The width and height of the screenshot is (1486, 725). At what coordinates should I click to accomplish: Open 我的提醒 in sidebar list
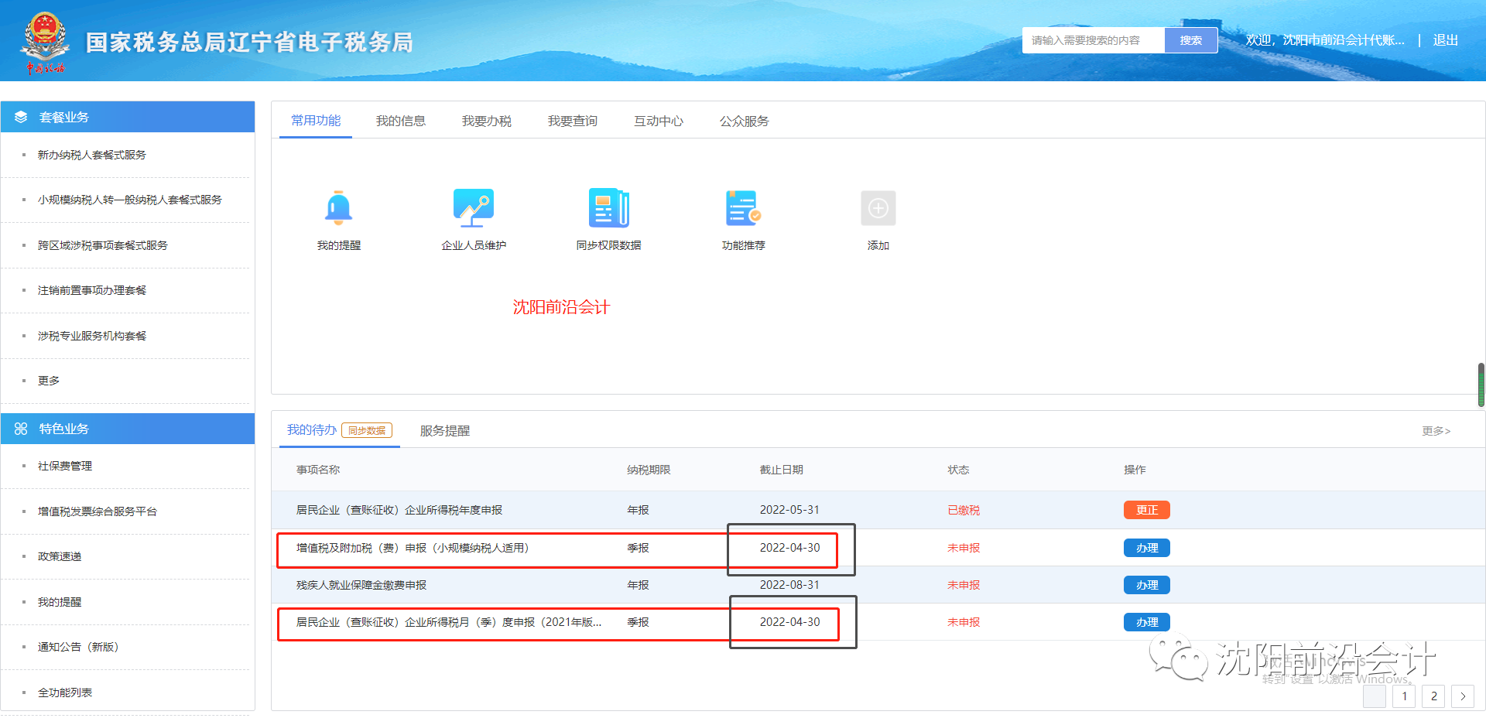[60, 602]
